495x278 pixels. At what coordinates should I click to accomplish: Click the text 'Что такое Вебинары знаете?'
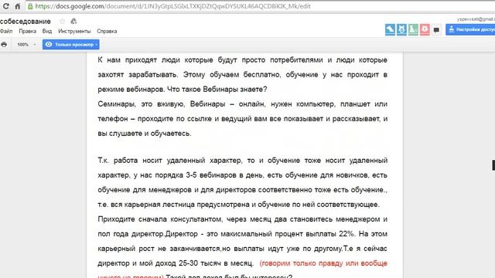217,90
